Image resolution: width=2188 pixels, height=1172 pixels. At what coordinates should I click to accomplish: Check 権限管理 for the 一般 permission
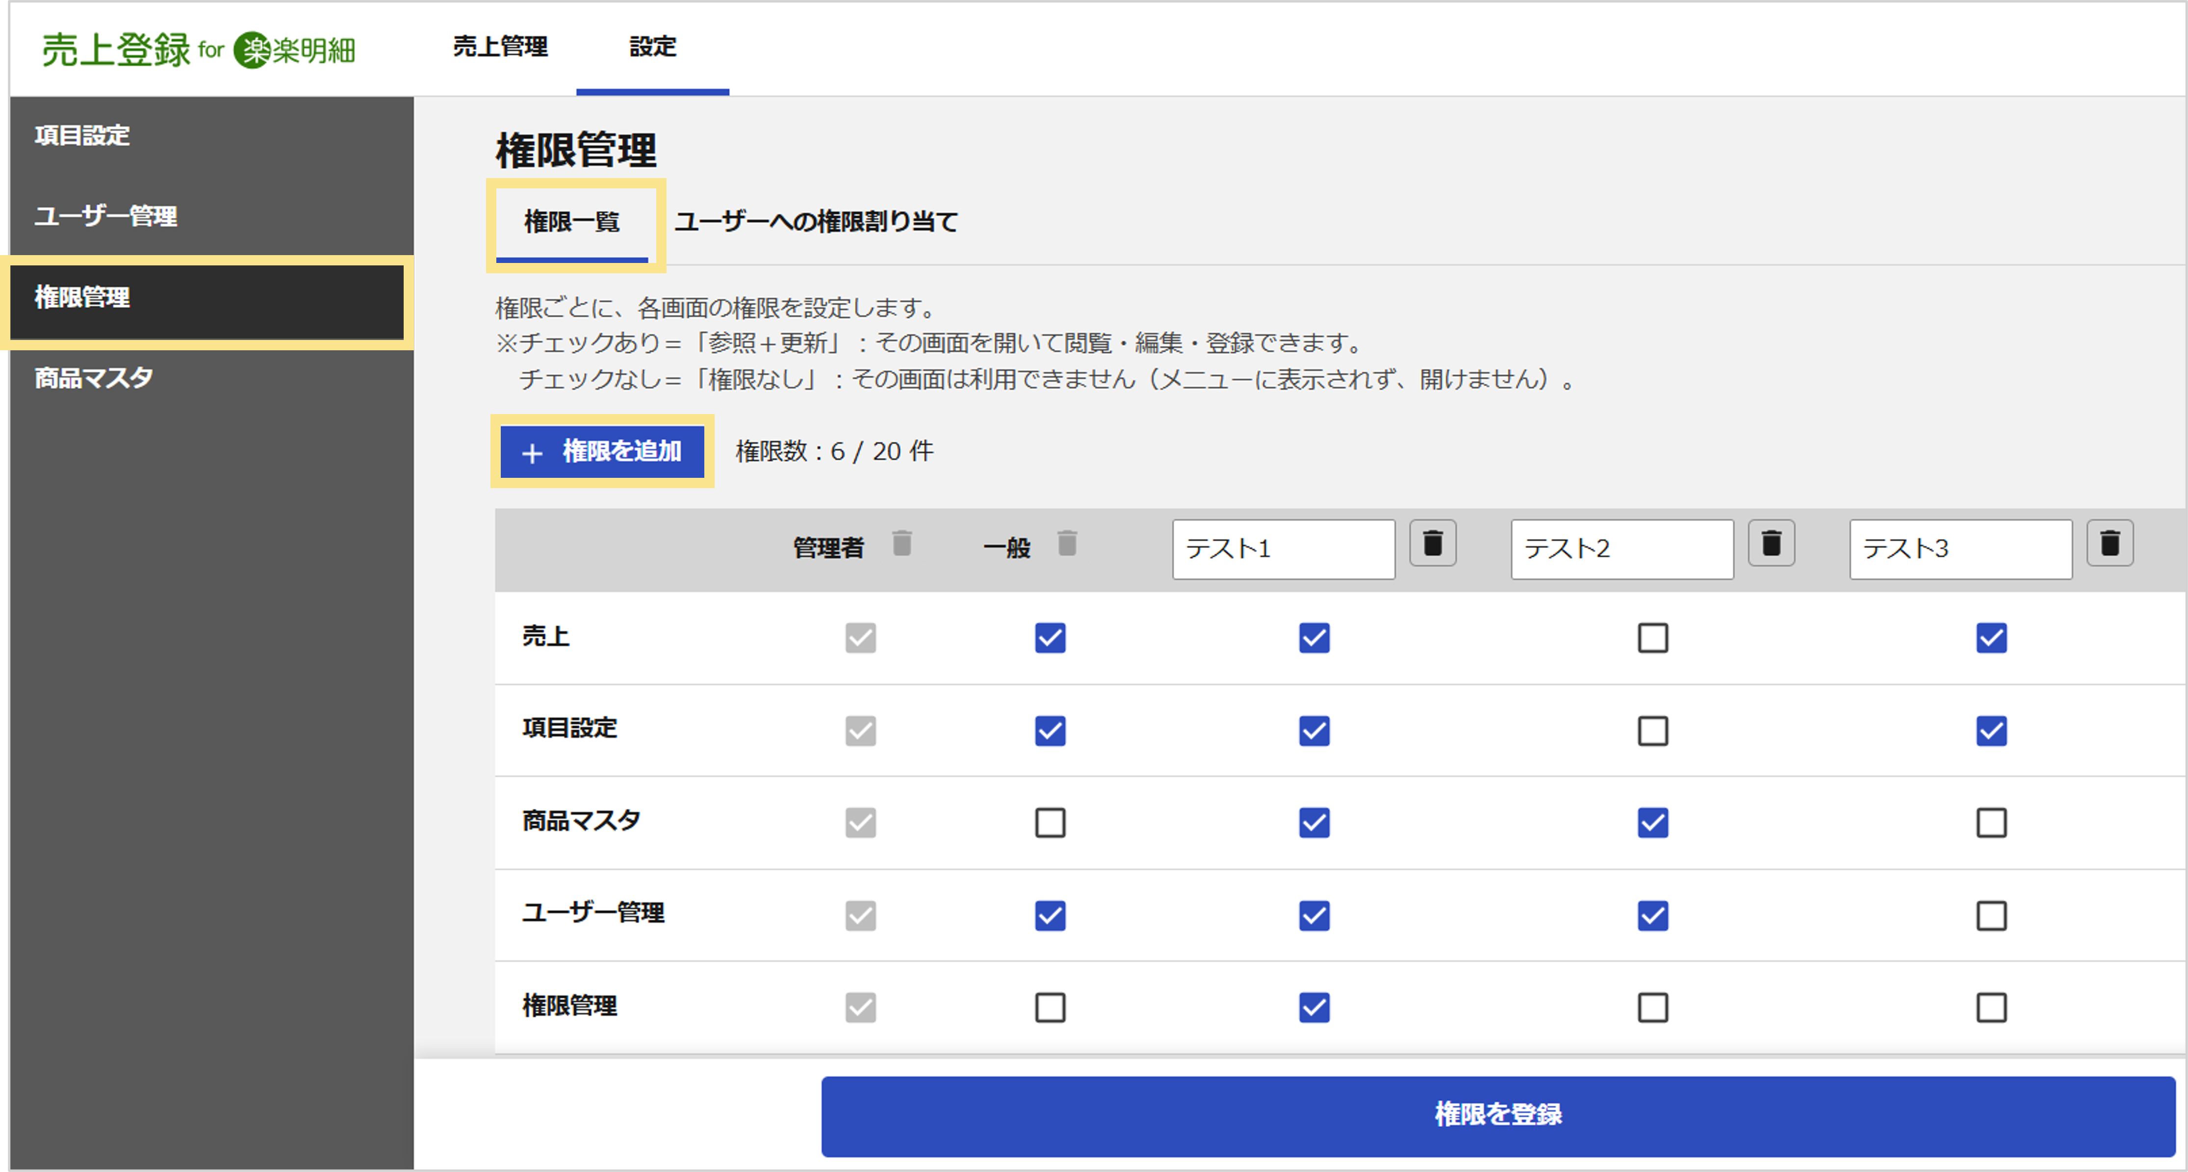tap(1050, 1008)
